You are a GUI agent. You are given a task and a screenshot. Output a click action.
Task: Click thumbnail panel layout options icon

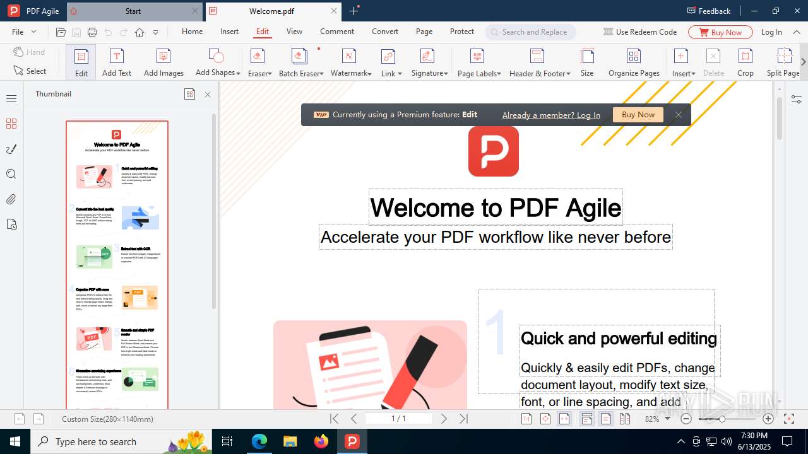189,94
